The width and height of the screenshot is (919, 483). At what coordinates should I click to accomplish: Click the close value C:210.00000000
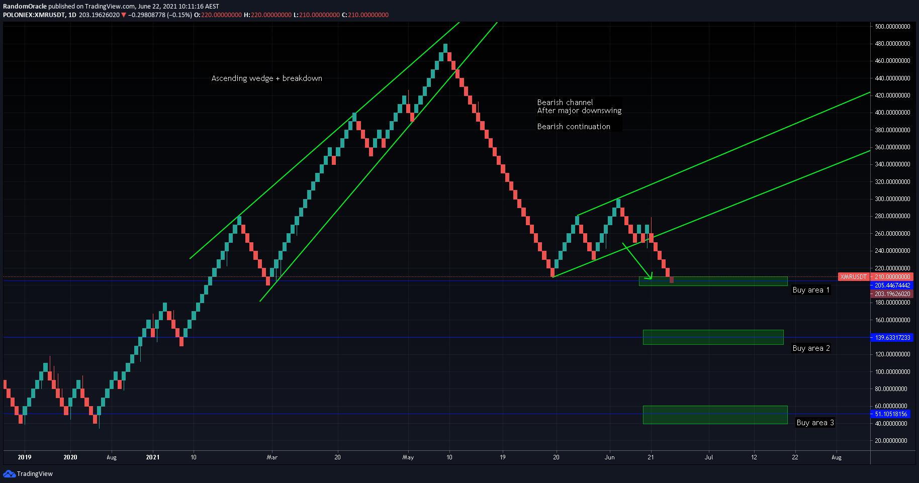pos(365,15)
